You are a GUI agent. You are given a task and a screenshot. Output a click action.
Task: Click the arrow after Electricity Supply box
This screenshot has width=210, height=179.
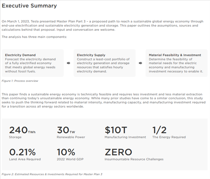coord(140,63)
